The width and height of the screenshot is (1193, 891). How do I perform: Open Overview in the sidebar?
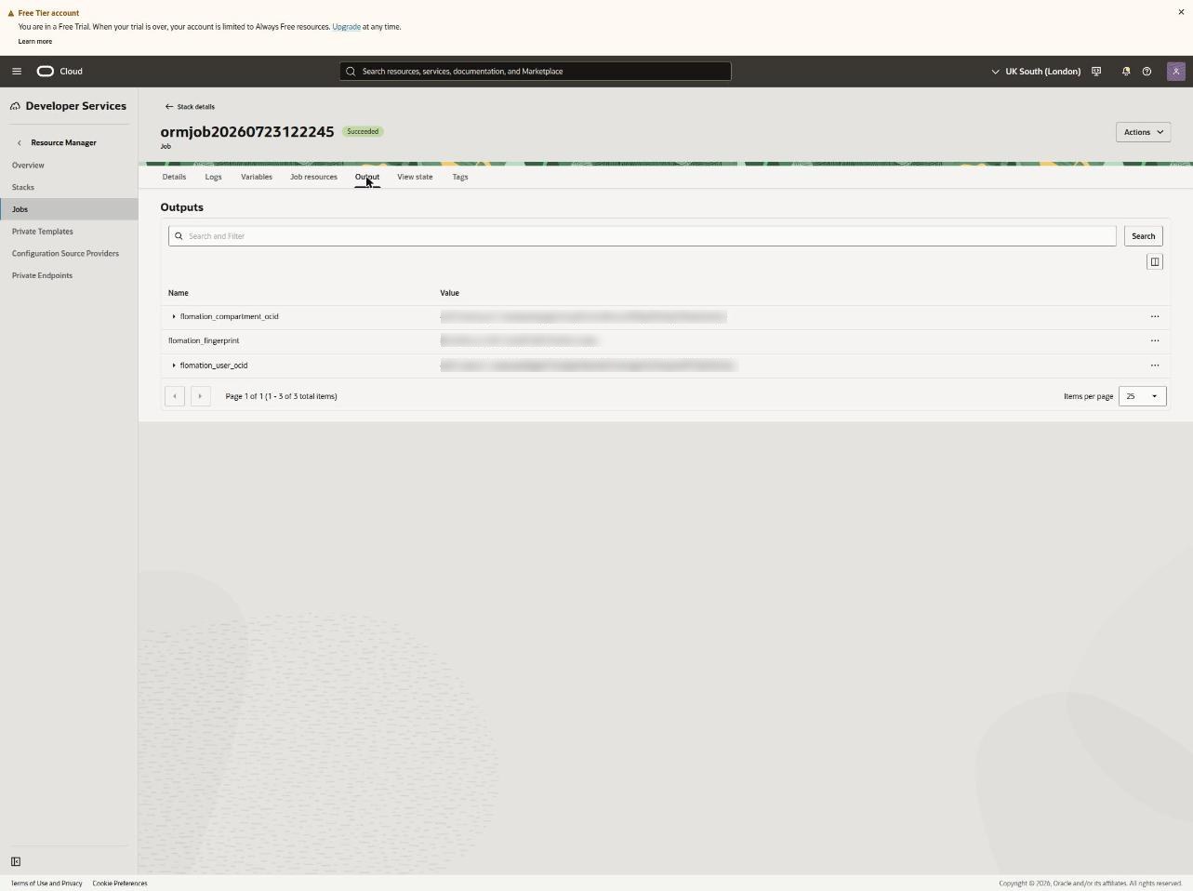pos(28,166)
